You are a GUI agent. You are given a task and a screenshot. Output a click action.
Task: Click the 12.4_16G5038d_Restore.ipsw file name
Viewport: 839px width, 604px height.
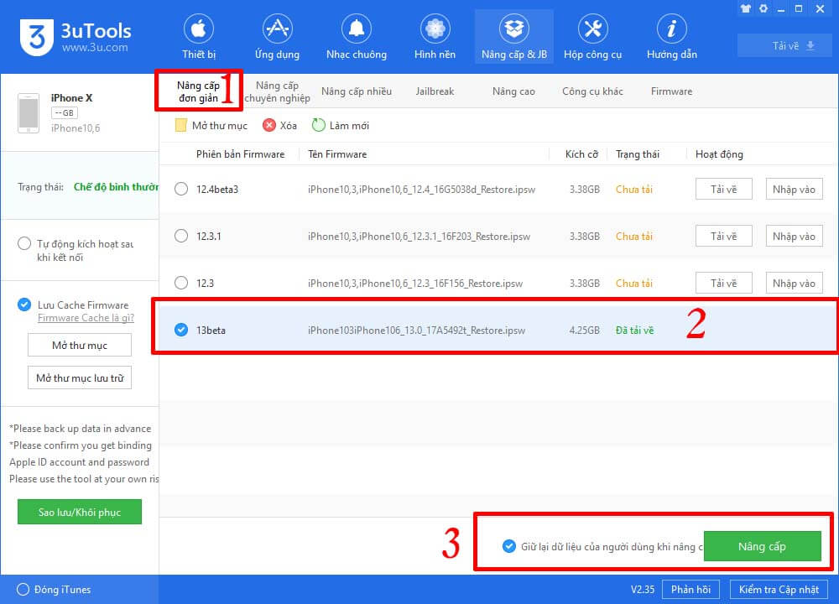pyautogui.click(x=421, y=190)
